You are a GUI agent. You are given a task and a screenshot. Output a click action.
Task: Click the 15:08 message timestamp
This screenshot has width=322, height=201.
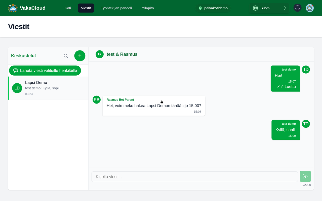tap(197, 112)
